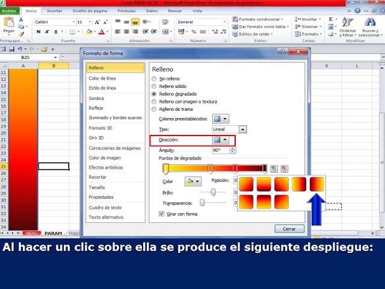Select Color de línea in sidebar

point(103,78)
